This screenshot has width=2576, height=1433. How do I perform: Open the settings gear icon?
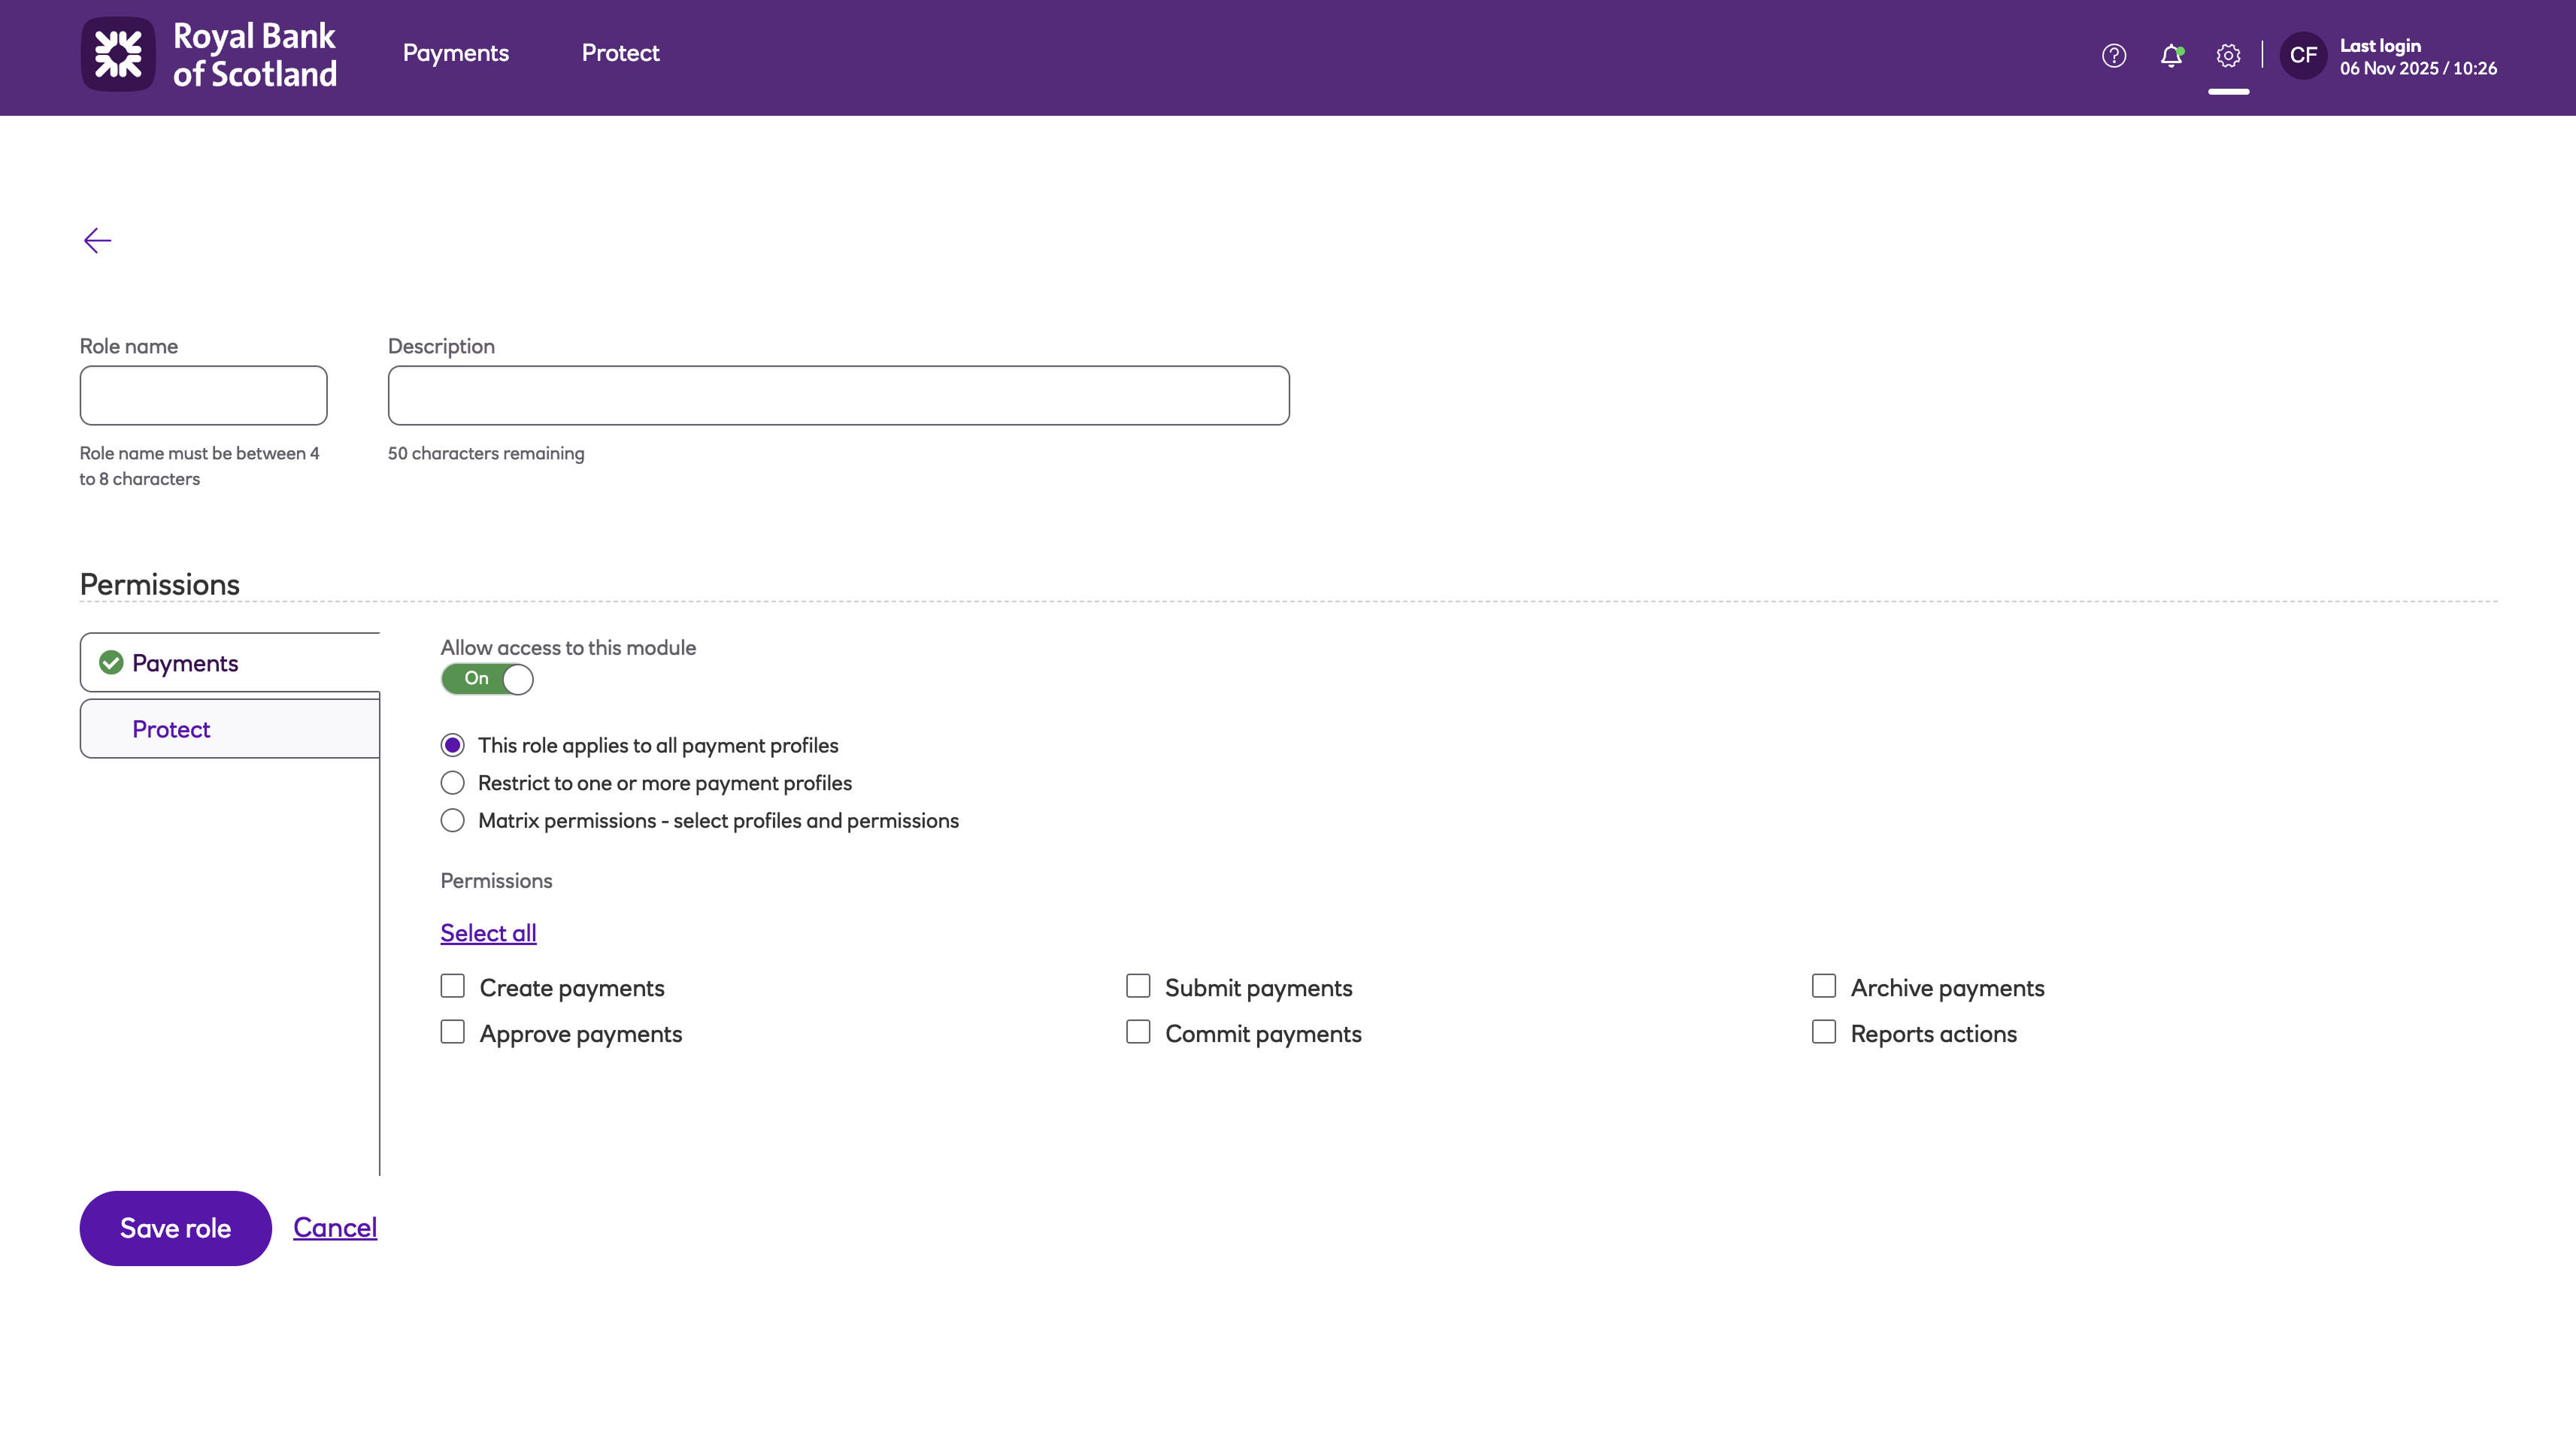click(2227, 56)
